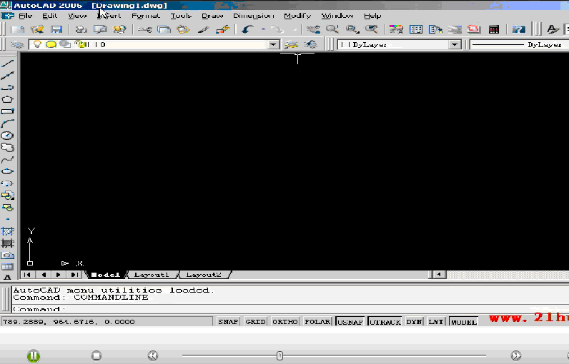
Task: Click the Zoom Realtime icon
Action: click(x=332, y=30)
